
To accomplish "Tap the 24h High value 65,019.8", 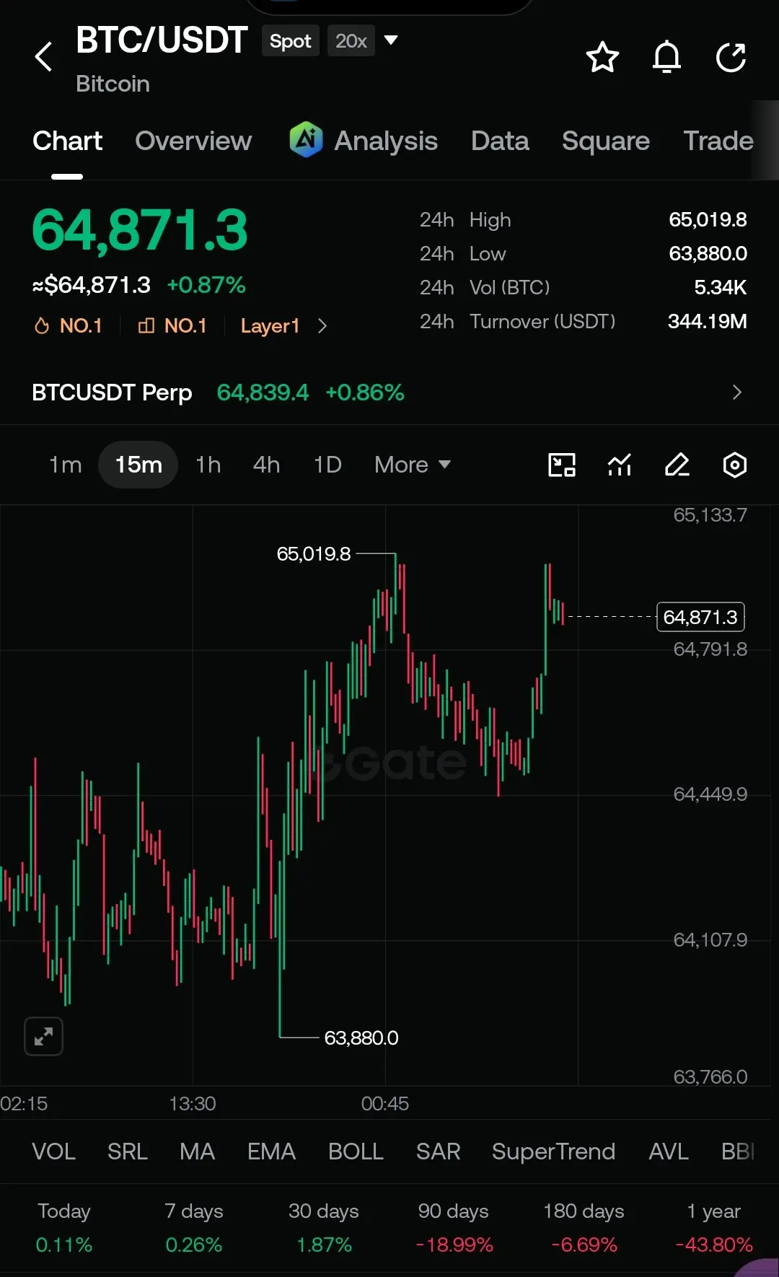I will click(x=708, y=219).
